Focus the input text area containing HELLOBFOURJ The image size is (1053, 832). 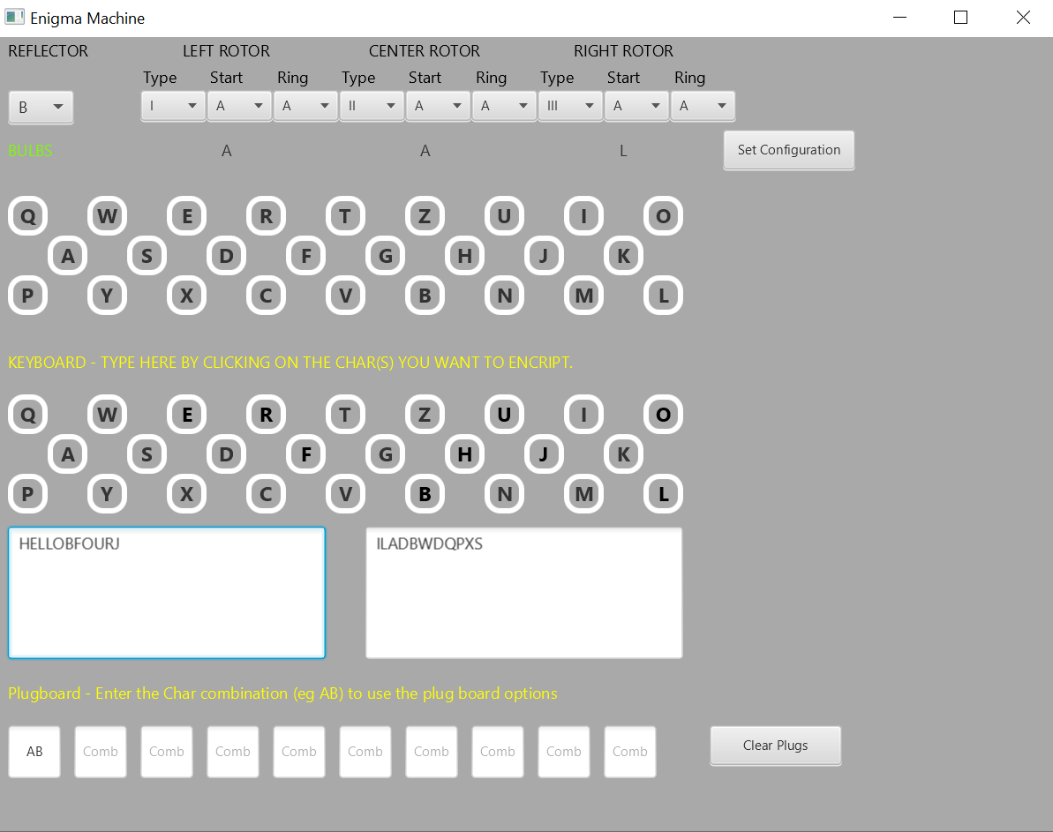tap(167, 592)
